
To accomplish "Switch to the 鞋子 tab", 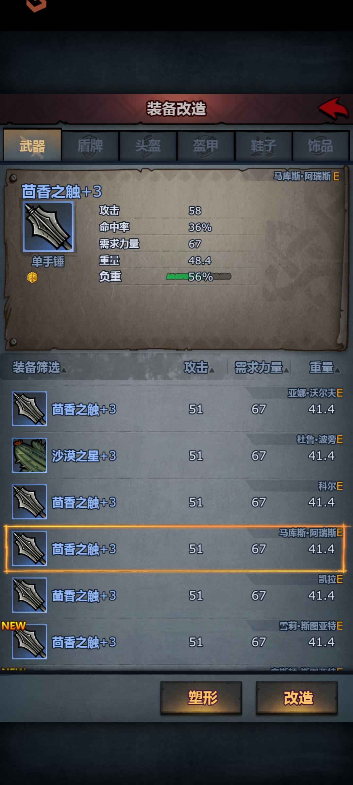I will (263, 146).
